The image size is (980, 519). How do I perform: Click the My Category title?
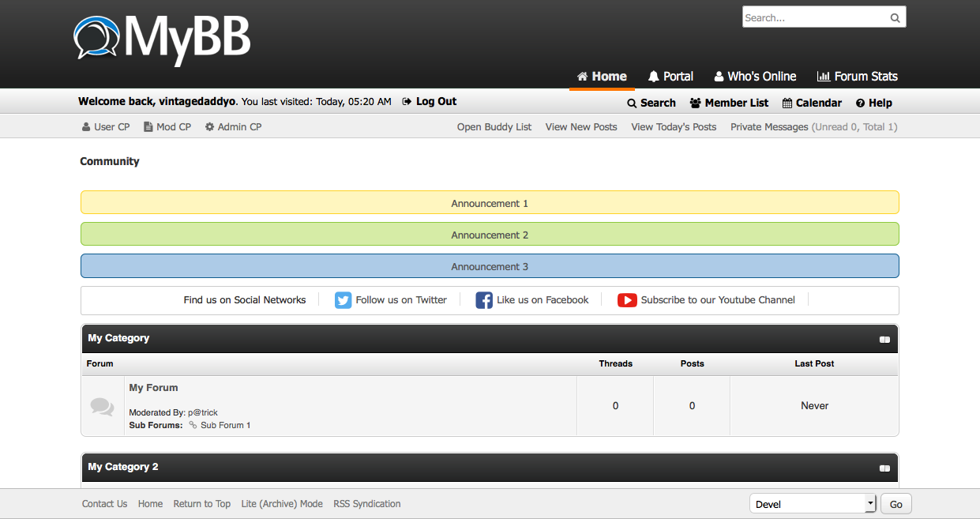(x=118, y=338)
